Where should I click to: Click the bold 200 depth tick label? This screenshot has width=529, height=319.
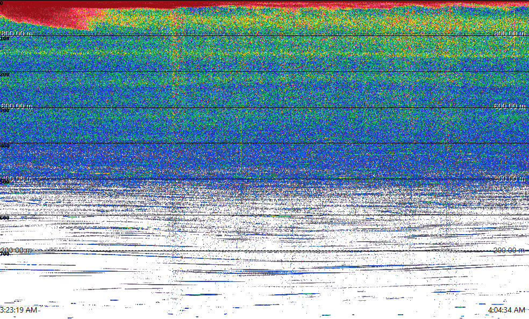coord(5,75)
